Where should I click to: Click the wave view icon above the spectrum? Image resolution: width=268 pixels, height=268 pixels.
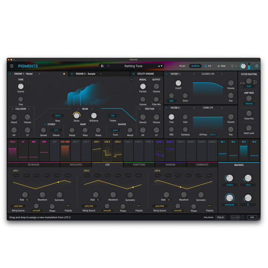[x=131, y=80]
